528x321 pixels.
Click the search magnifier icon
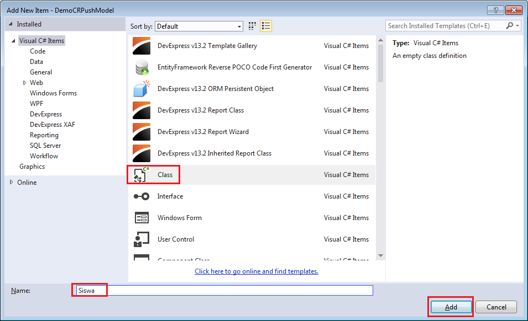pyautogui.click(x=510, y=25)
